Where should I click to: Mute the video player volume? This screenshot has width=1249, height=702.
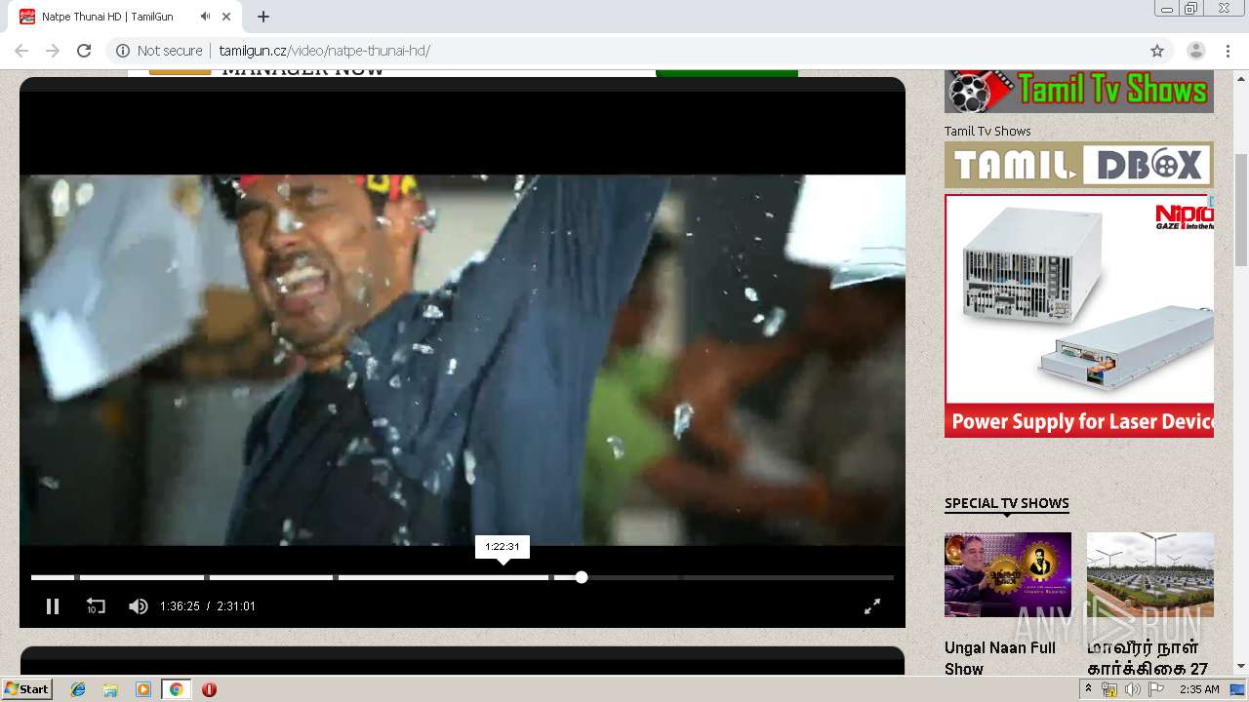(x=139, y=606)
